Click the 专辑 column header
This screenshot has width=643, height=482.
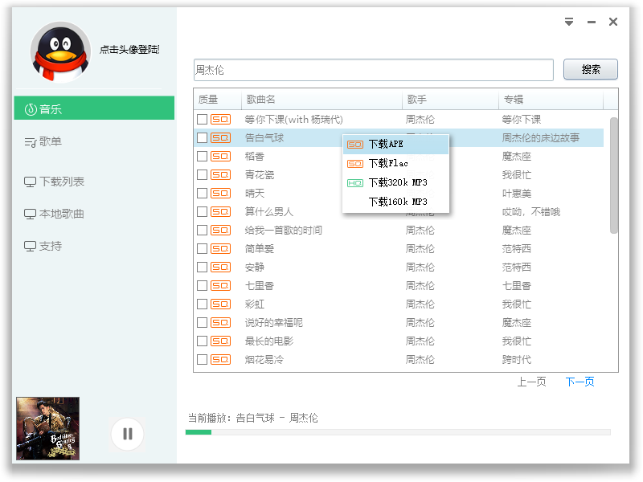(x=551, y=99)
